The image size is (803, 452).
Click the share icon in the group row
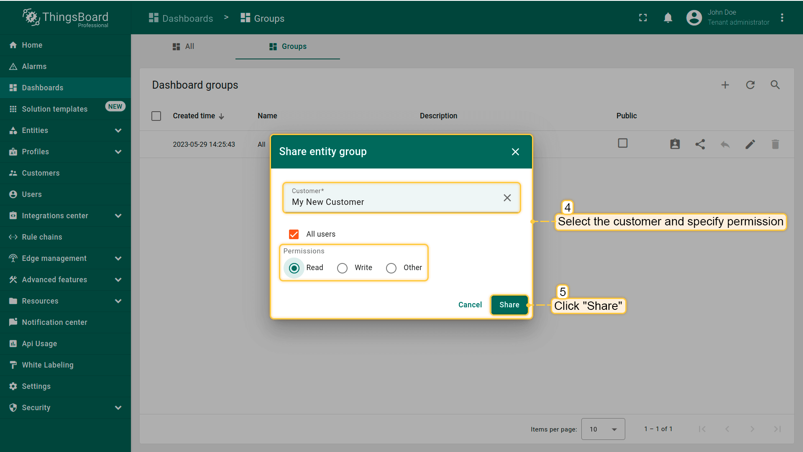[700, 144]
